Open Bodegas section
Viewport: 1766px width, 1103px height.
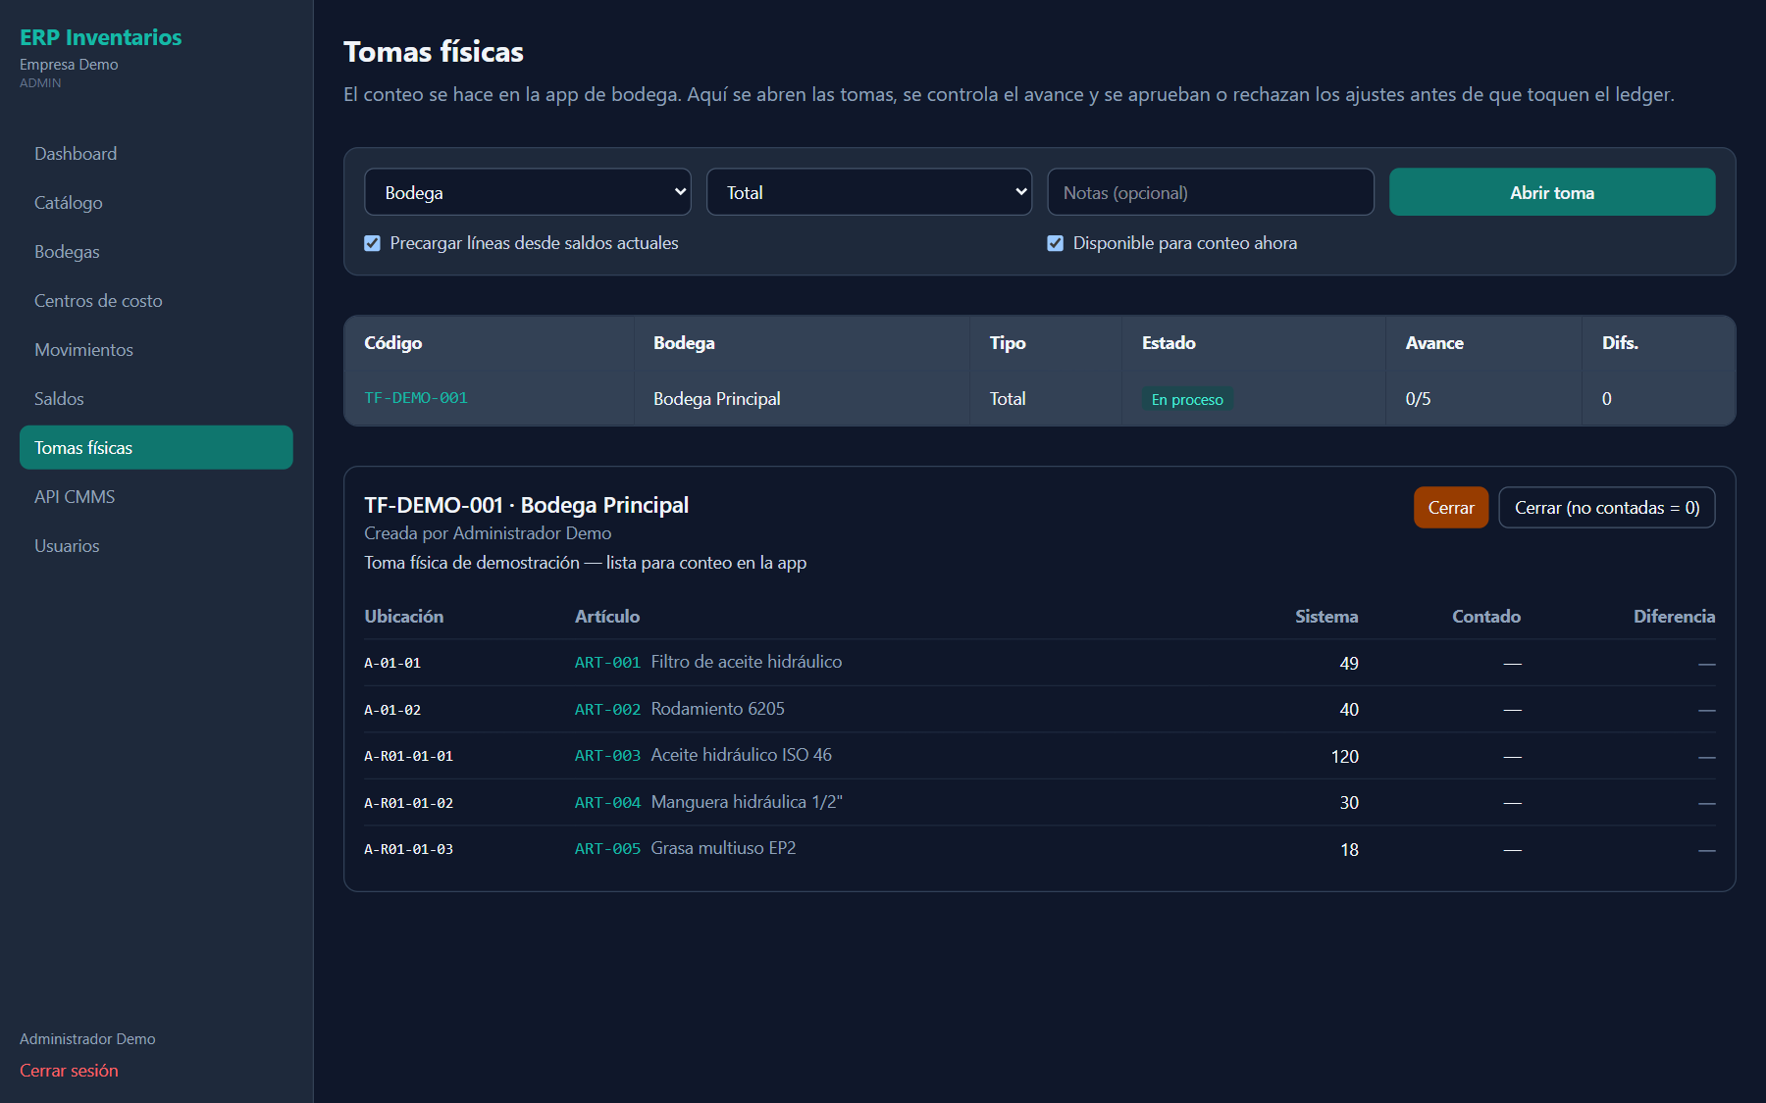156,252
